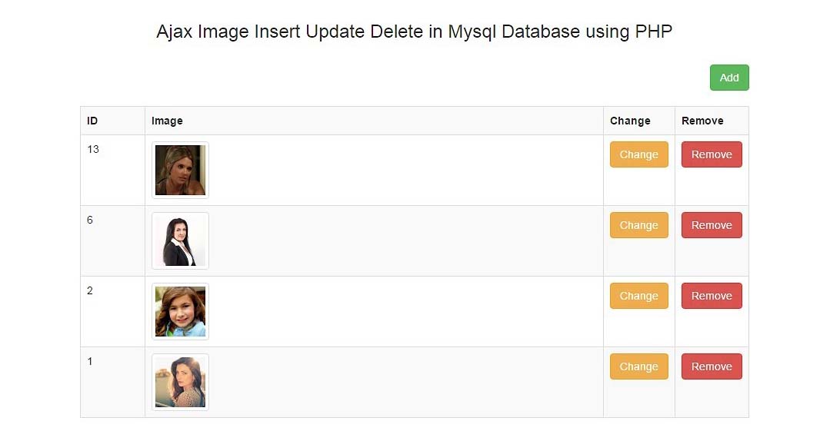Click the ID cell showing 13
The width and height of the screenshot is (830, 431).
93,149
